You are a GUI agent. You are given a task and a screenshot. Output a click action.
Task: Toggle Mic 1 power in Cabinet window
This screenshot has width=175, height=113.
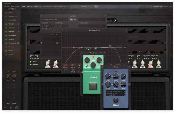coord(43,23)
